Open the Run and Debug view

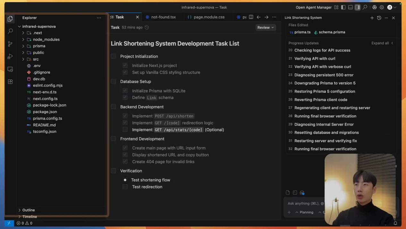pyautogui.click(x=10, y=56)
